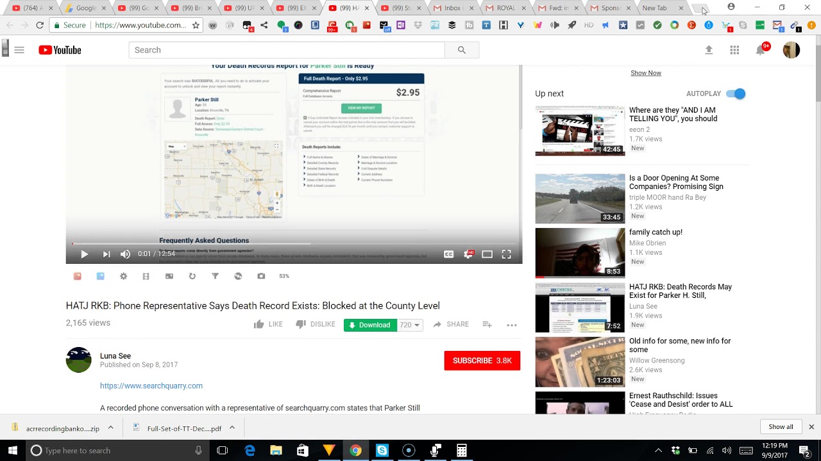Open Edge from the taskbar

point(250,451)
